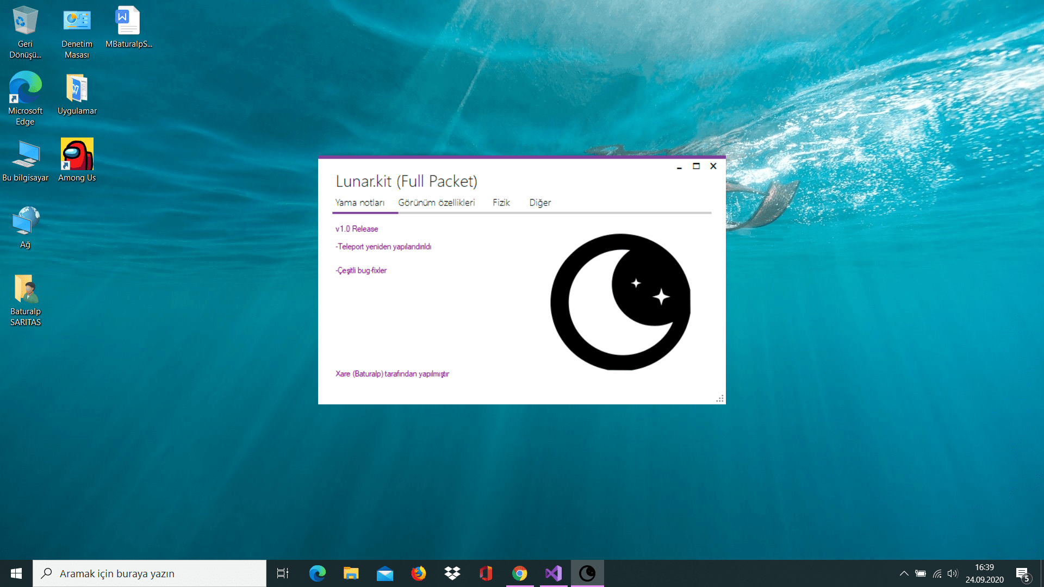Select the Diğer tab
The image size is (1044, 587).
[x=540, y=203]
